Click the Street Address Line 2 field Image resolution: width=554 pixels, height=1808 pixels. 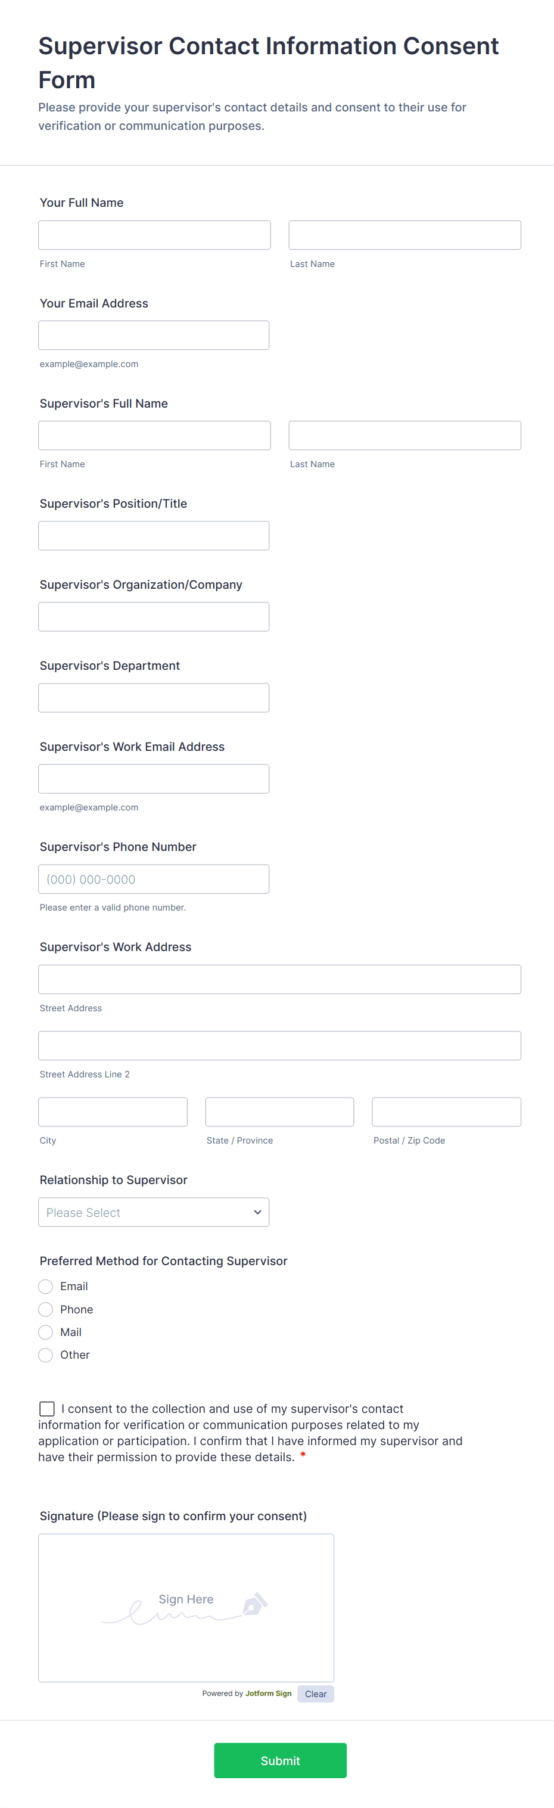279,1046
